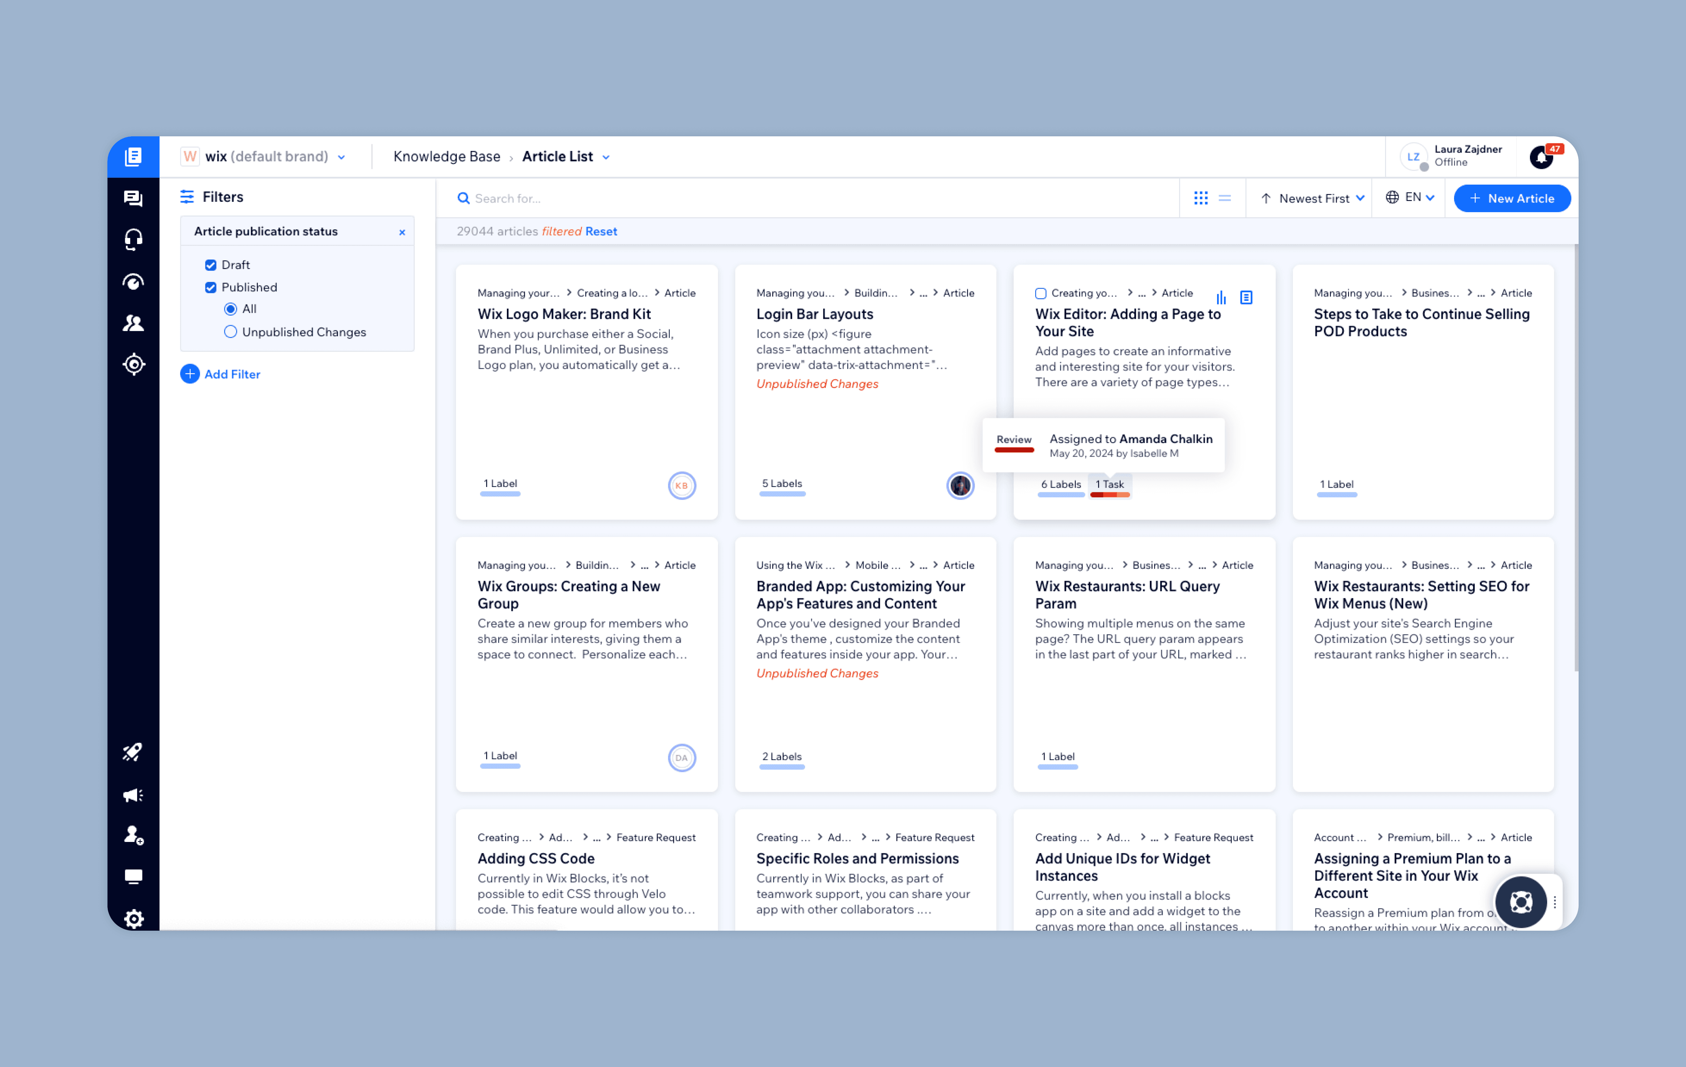1686x1067 pixels.
Task: Uncheck the Published status checkbox
Action: [211, 288]
